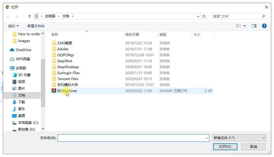Viewport: 274px width, 157px height.
Task: Select the QQPCMgr folder icon
Action: click(54, 55)
